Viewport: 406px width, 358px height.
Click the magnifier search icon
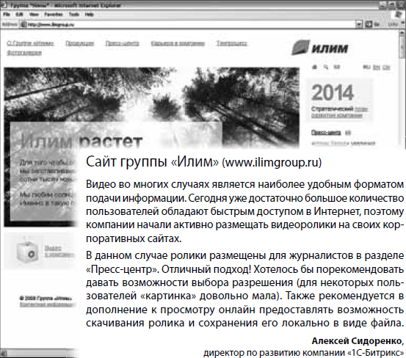tap(326, 67)
